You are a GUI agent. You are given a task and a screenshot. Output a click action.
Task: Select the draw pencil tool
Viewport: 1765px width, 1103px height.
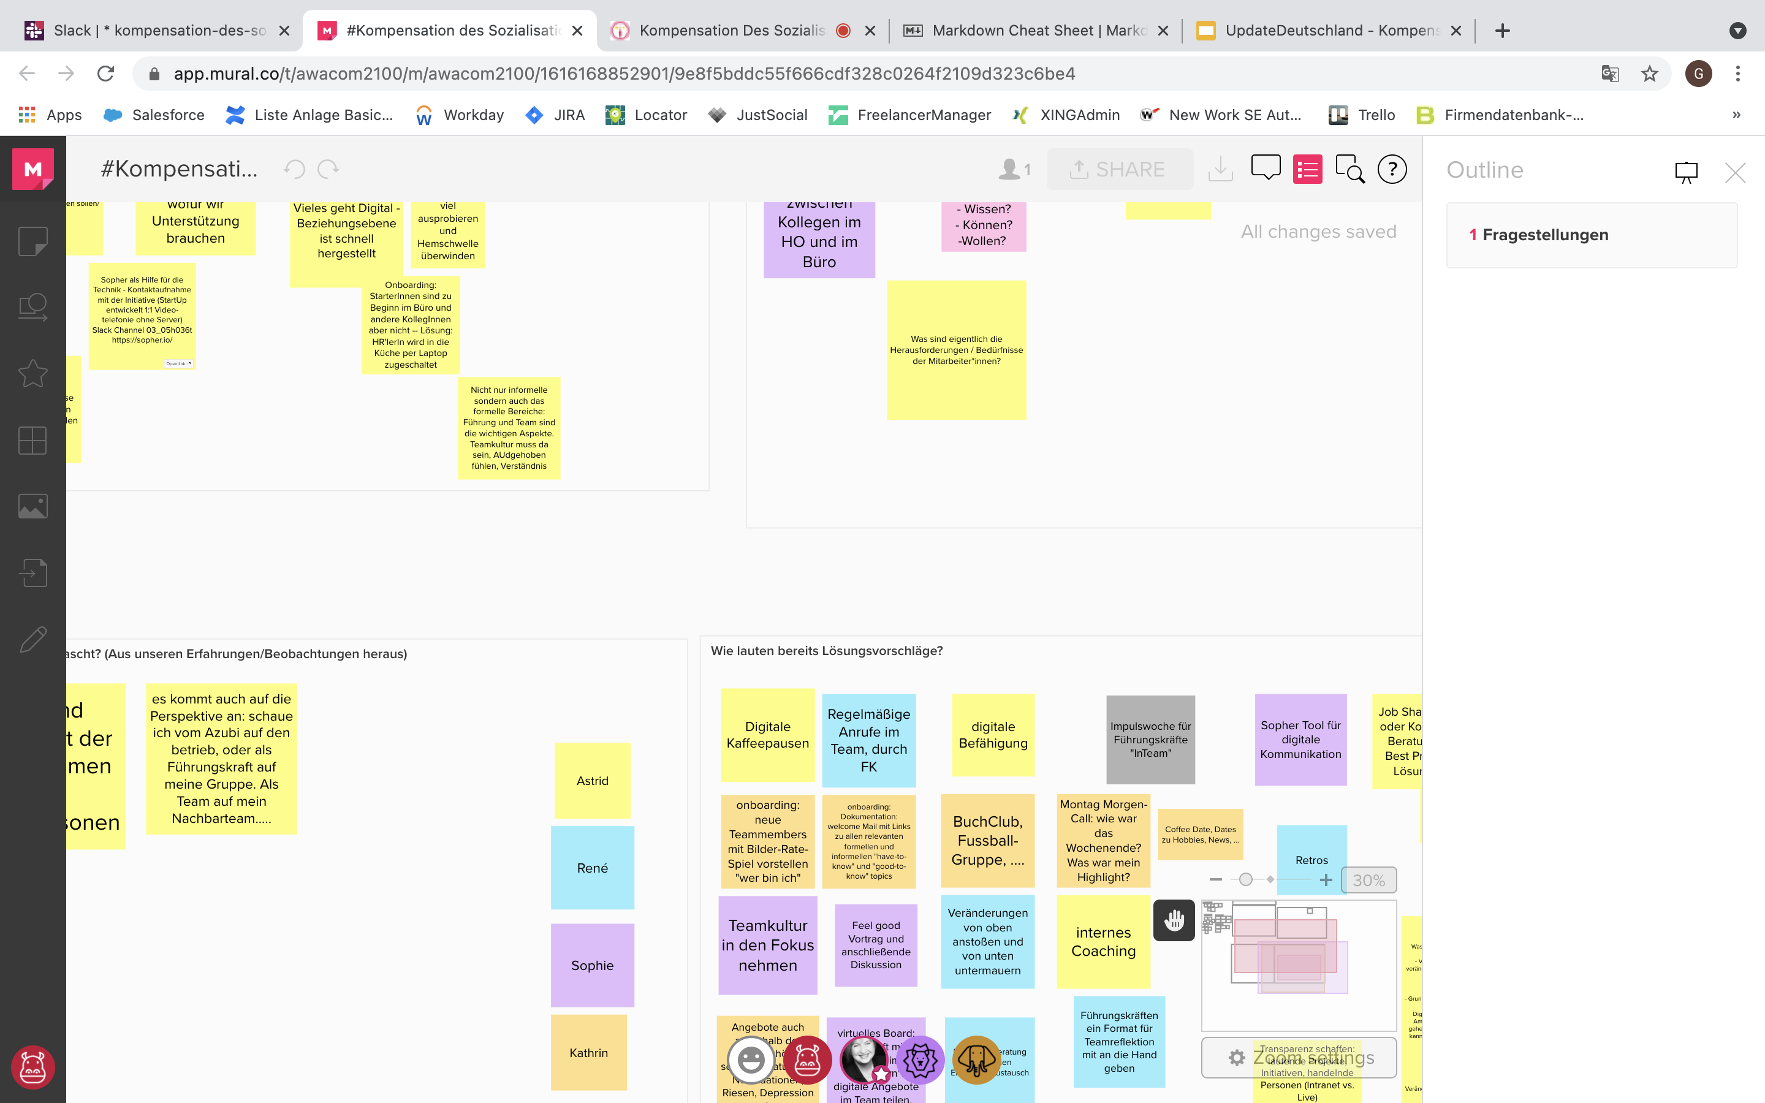[x=33, y=639]
